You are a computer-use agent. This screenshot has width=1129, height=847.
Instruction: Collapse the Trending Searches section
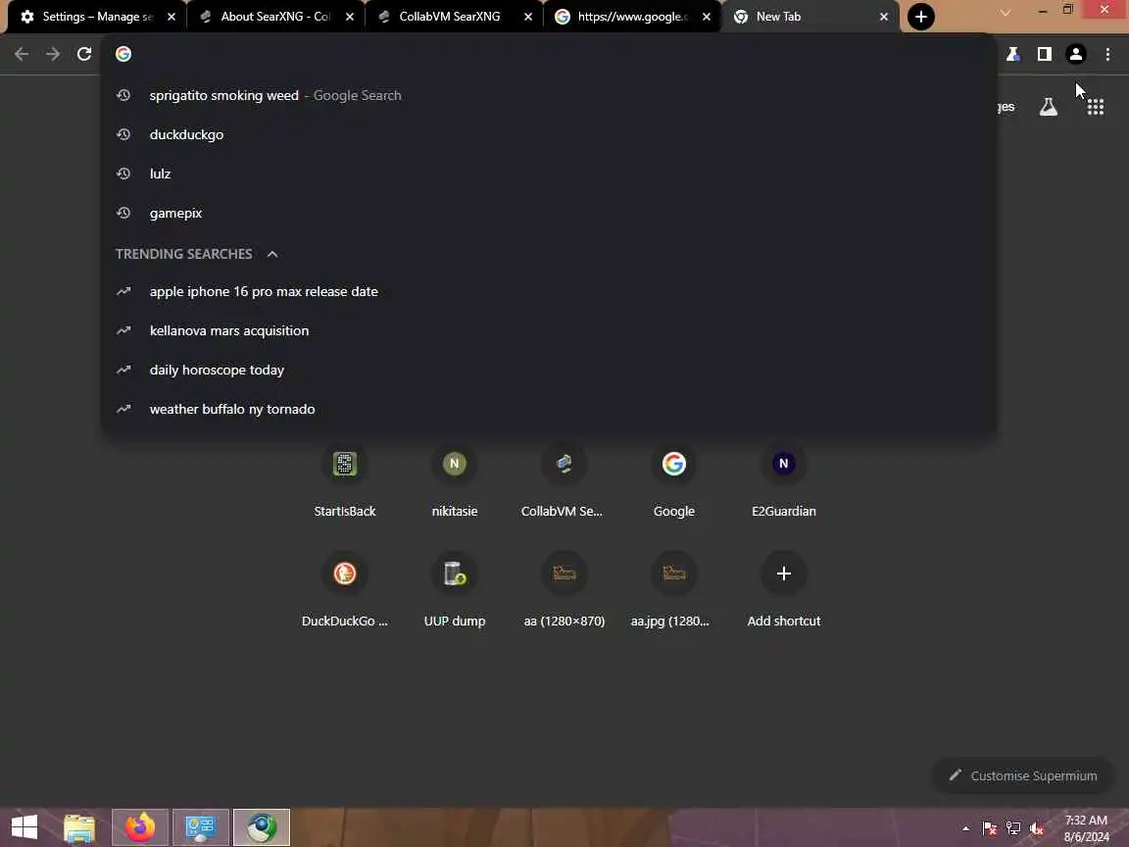point(272,254)
